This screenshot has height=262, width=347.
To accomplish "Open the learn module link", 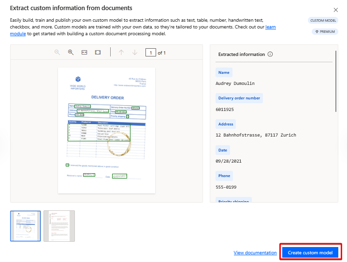I will pyautogui.click(x=271, y=27).
